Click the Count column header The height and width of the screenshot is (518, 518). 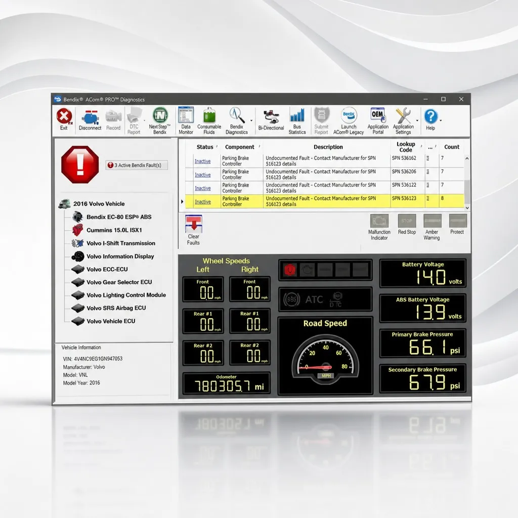point(452,147)
